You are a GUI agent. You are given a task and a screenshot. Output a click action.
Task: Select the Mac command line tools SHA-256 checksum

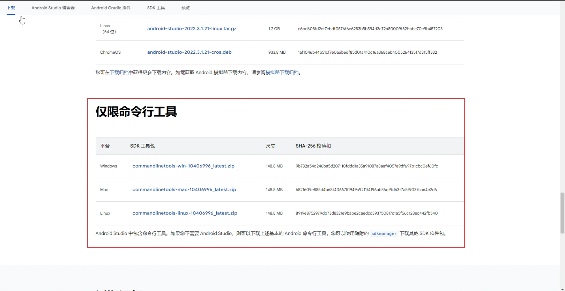[x=366, y=190]
